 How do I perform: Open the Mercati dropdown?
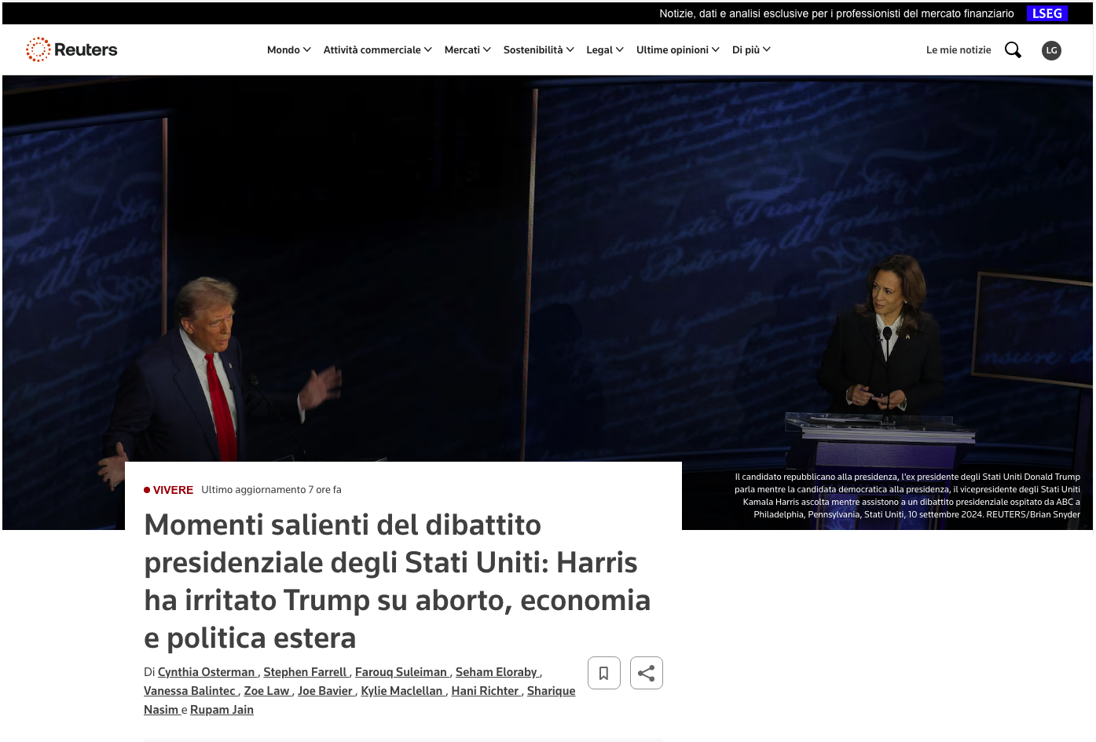[x=467, y=49]
